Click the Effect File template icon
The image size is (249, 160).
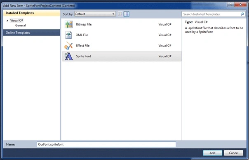click(68, 46)
